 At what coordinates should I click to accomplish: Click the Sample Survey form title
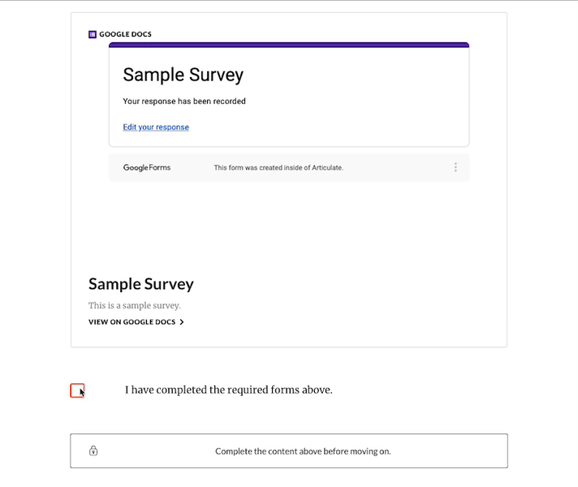tap(183, 75)
